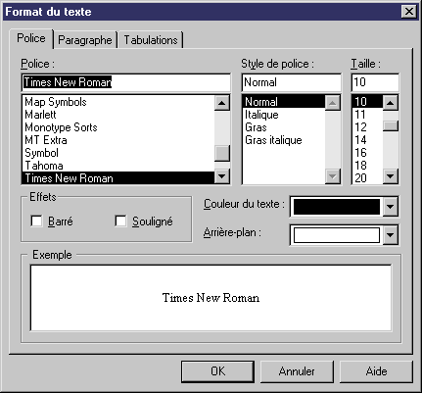Click the Police font name field
The width and height of the screenshot is (422, 393).
click(x=126, y=82)
